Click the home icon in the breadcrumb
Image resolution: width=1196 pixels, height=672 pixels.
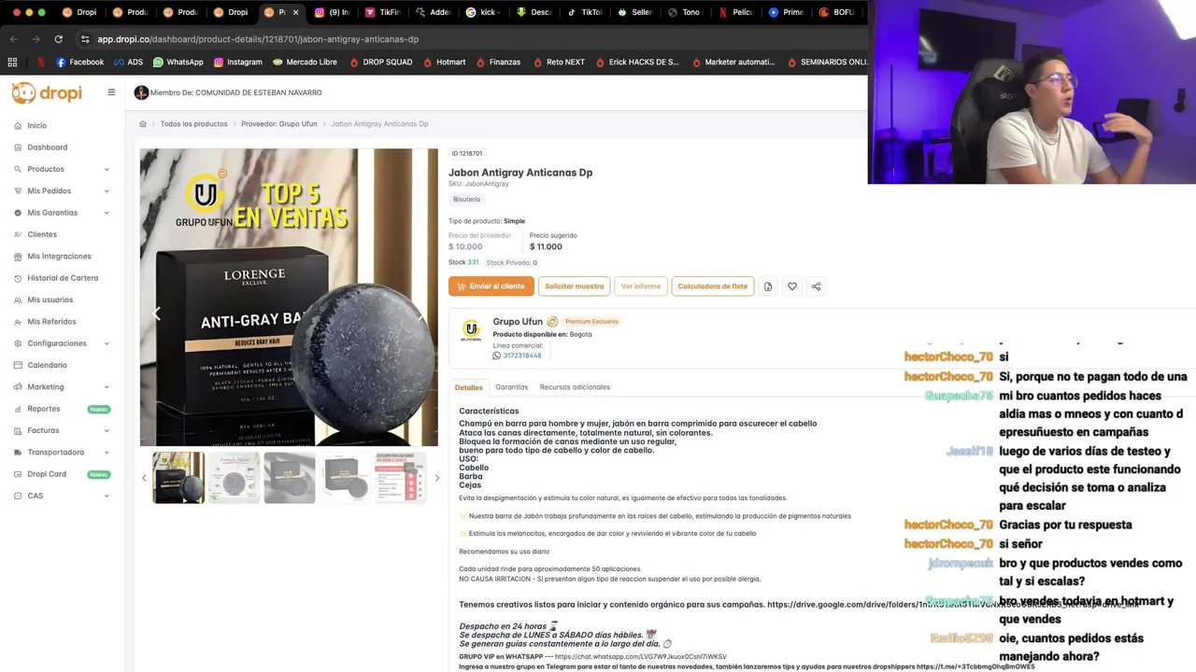pos(143,123)
